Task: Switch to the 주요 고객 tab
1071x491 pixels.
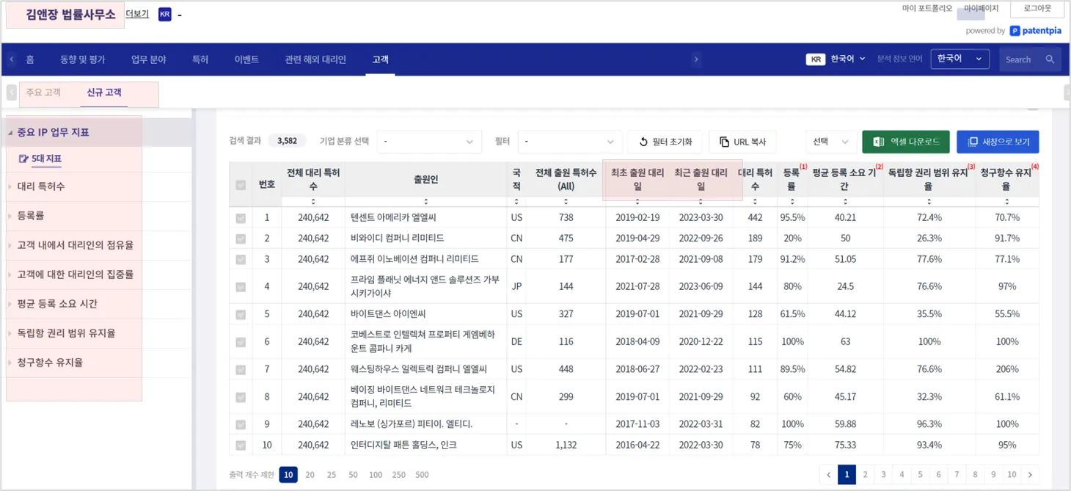Action: tap(43, 92)
